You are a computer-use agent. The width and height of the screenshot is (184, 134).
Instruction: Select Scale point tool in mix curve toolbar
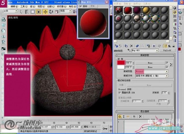tap(124, 117)
